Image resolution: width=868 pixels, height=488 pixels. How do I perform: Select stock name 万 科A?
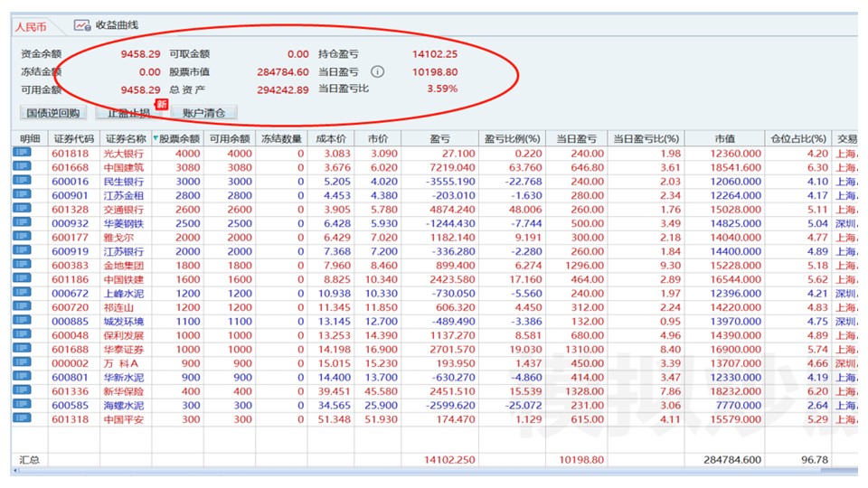tap(121, 363)
